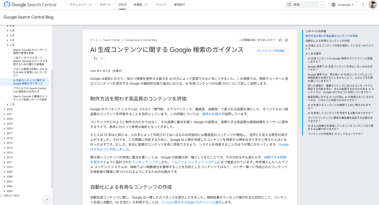Open the 新機能 dropdown menu
This screenshot has width=379, height=205.
click(x=140, y=4)
